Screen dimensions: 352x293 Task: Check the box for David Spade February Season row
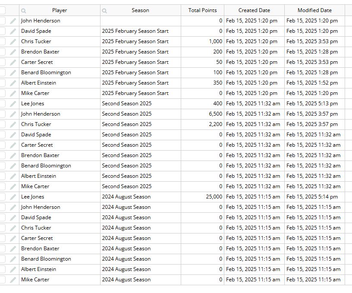(x=2, y=31)
